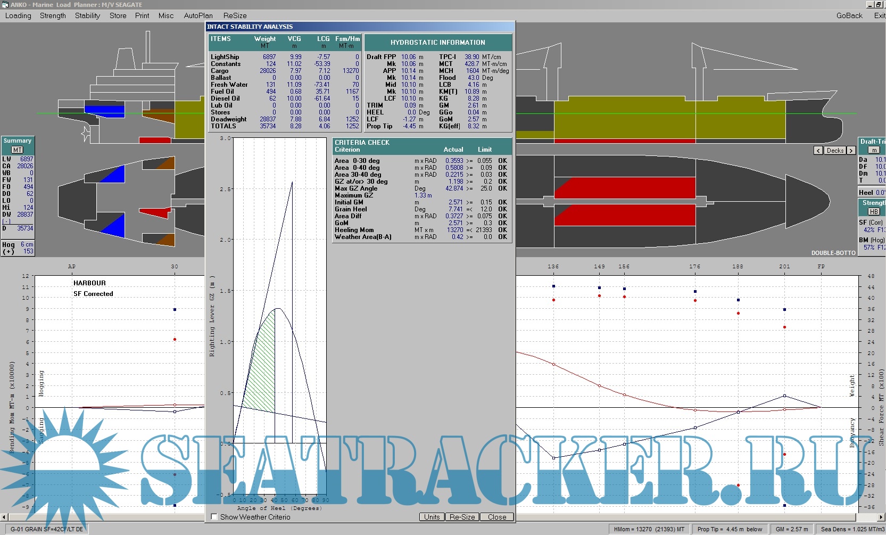Screen dimensions: 886x535
Task: Open the Stability menu
Action: pyautogui.click(x=87, y=15)
